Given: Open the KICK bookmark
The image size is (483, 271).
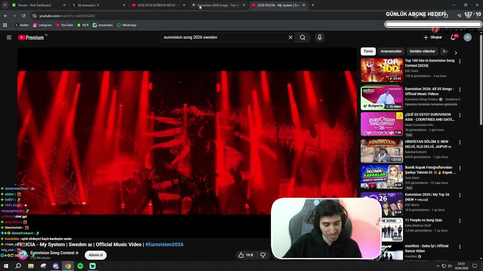Looking at the screenshot, I should [83, 25].
